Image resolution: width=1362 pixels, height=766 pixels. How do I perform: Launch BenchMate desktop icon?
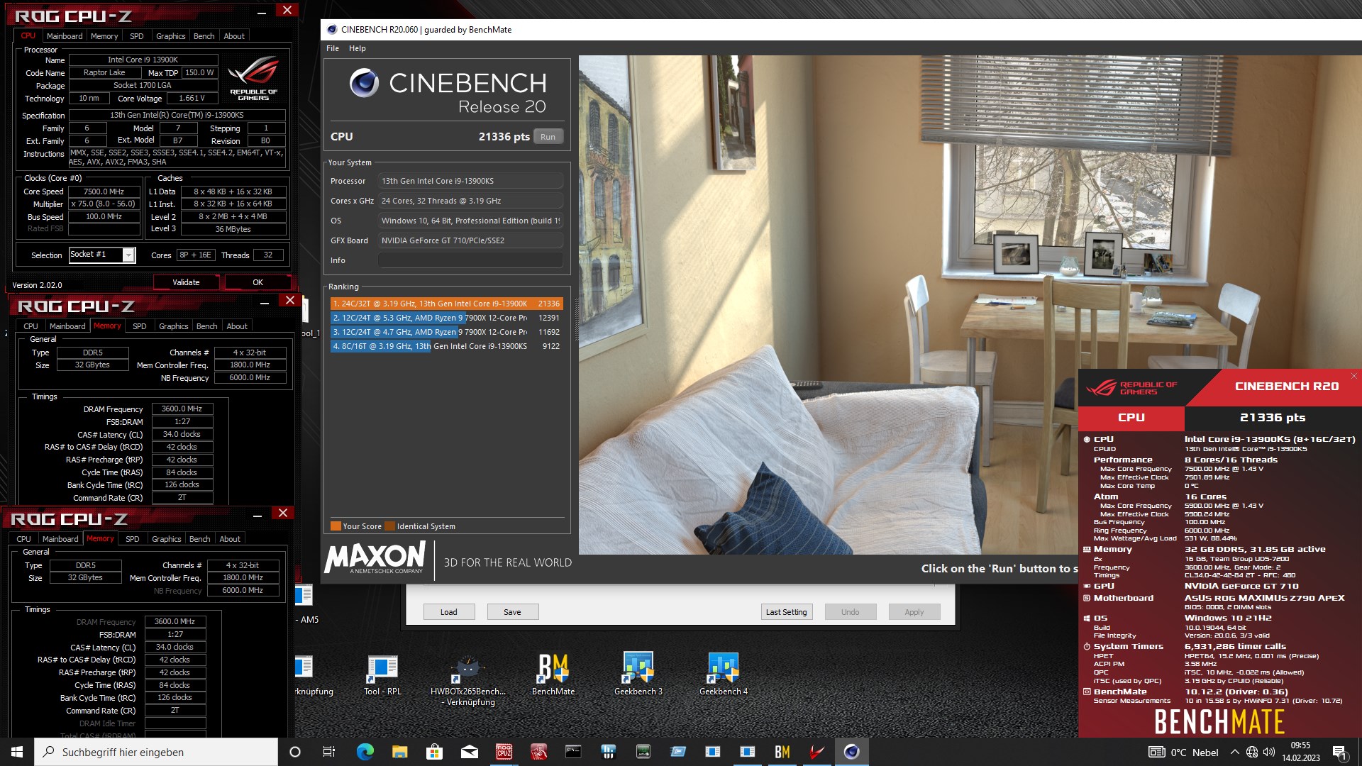click(x=553, y=674)
